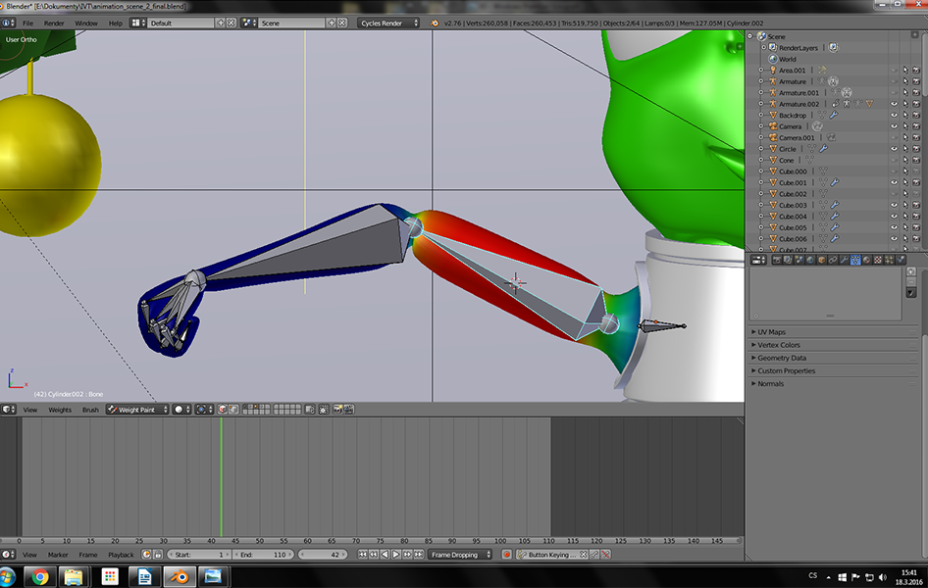Jump to the first frame of playback
928x588 pixels.
[362, 555]
